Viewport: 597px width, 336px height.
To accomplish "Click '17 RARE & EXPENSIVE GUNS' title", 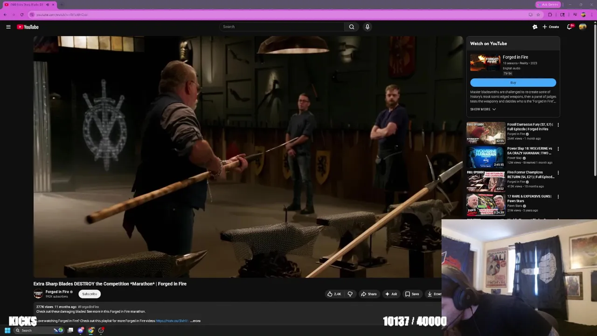I will pos(529,198).
